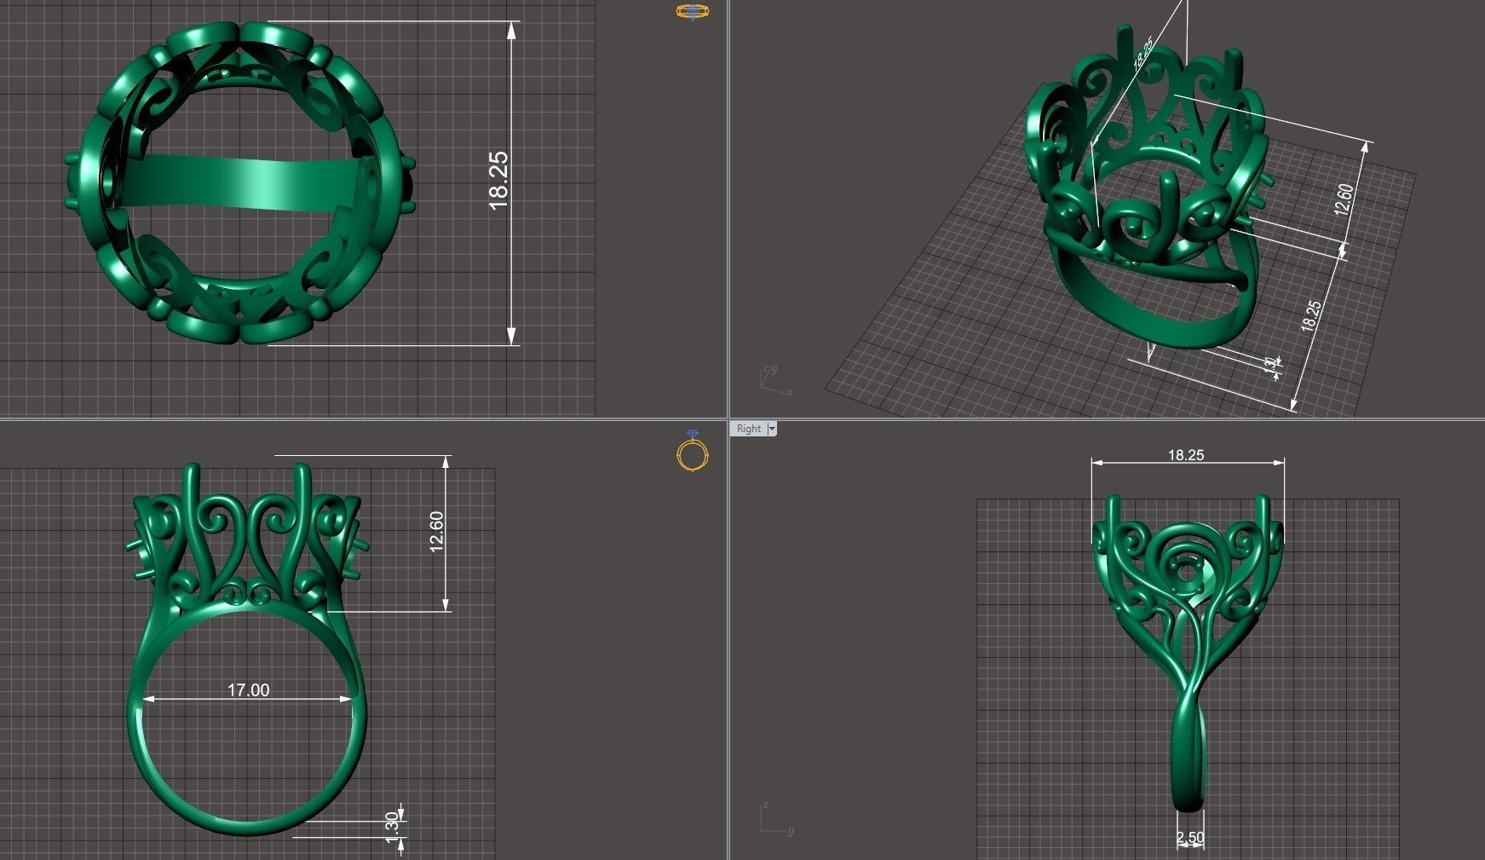Select the 12.60 dimension in Perspective viewport
Image resolution: width=1485 pixels, height=860 pixels.
tap(1344, 199)
